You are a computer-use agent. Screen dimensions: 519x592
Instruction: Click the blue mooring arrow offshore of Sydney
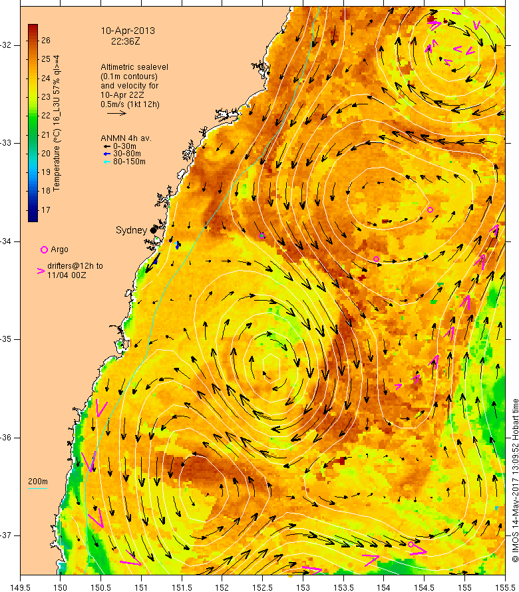178,245
